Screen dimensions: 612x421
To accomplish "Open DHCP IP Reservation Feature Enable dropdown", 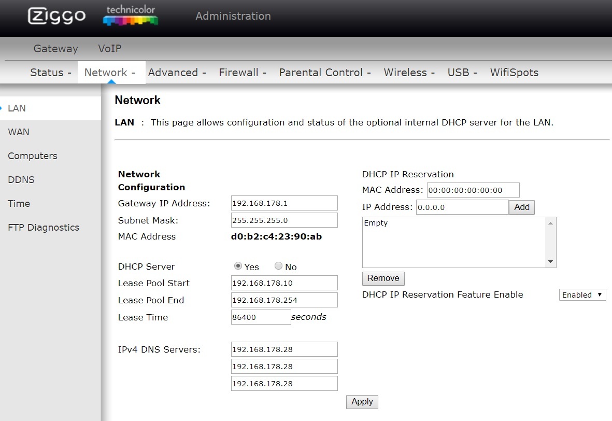I will click(x=582, y=294).
